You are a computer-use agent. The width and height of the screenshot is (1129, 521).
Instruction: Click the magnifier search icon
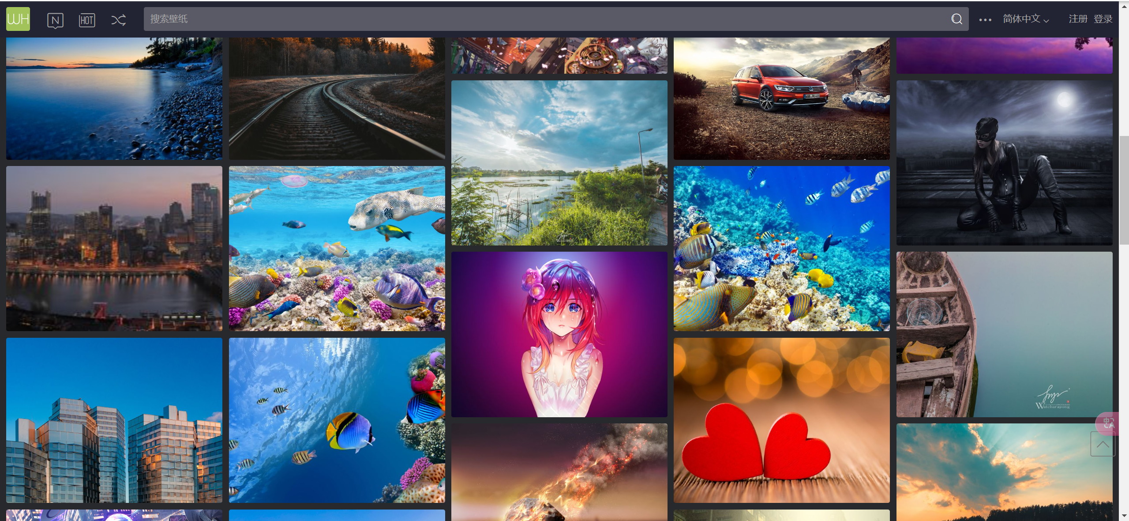956,19
